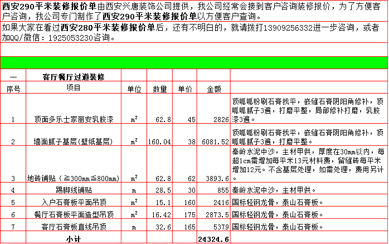This screenshot has width=389, height=244.
Task: Select the 项目 column header
Action: (74, 88)
